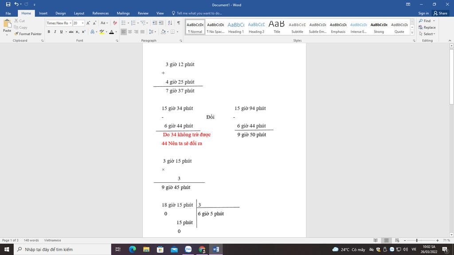
Task: Adjust the zoom slider
Action: click(417, 240)
